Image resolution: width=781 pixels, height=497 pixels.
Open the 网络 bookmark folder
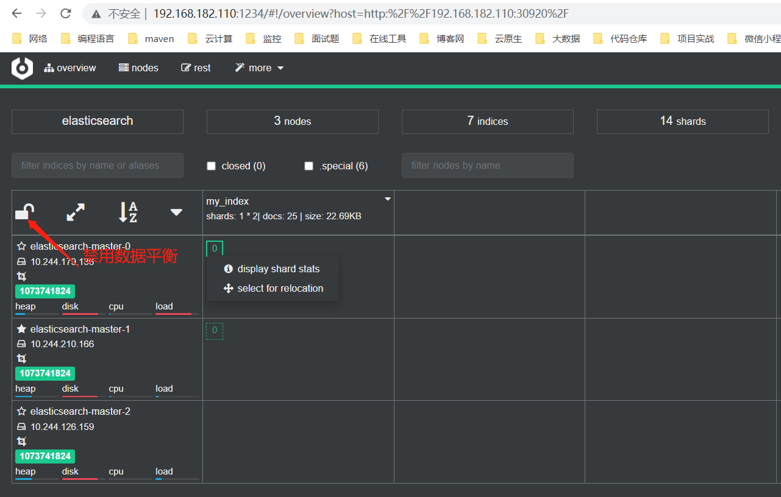point(30,38)
